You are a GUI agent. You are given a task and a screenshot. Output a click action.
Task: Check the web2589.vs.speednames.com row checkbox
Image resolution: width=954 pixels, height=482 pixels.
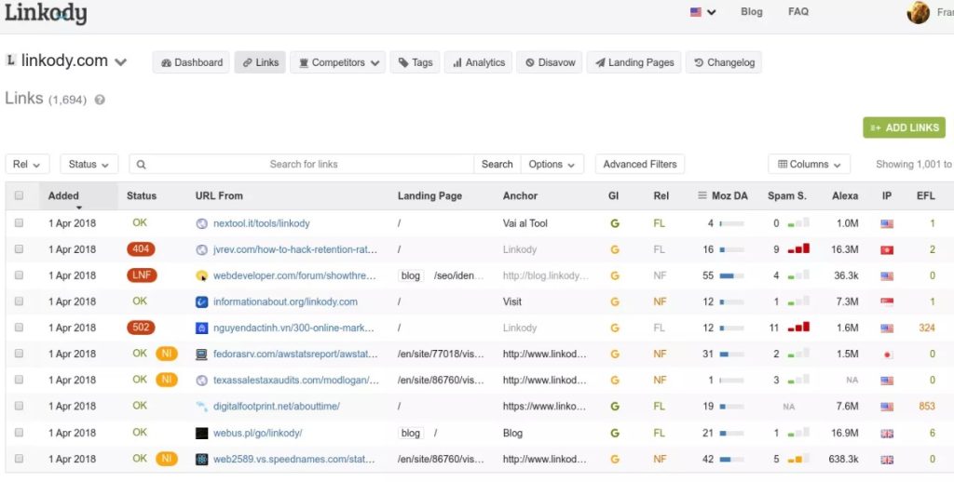(19, 459)
